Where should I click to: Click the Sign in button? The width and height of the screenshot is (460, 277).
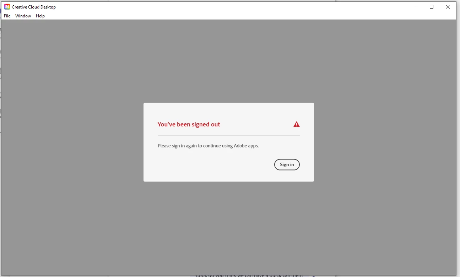(x=287, y=164)
